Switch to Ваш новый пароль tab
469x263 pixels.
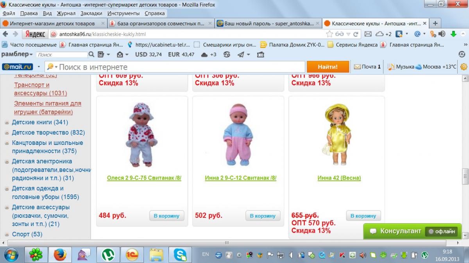click(x=268, y=23)
